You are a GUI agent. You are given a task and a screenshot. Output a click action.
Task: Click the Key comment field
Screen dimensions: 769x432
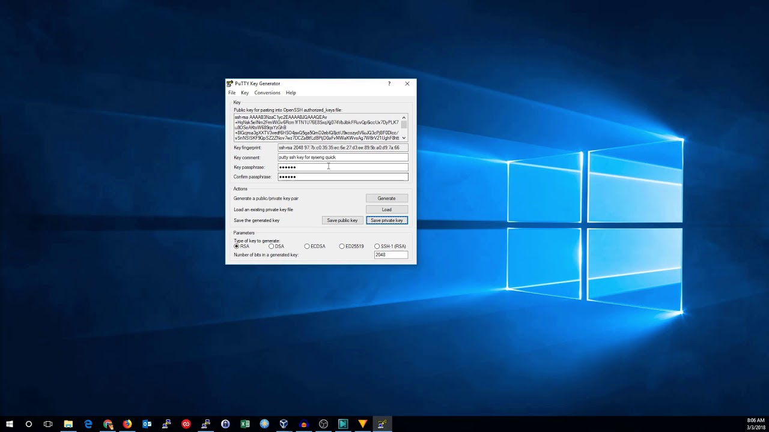click(343, 157)
